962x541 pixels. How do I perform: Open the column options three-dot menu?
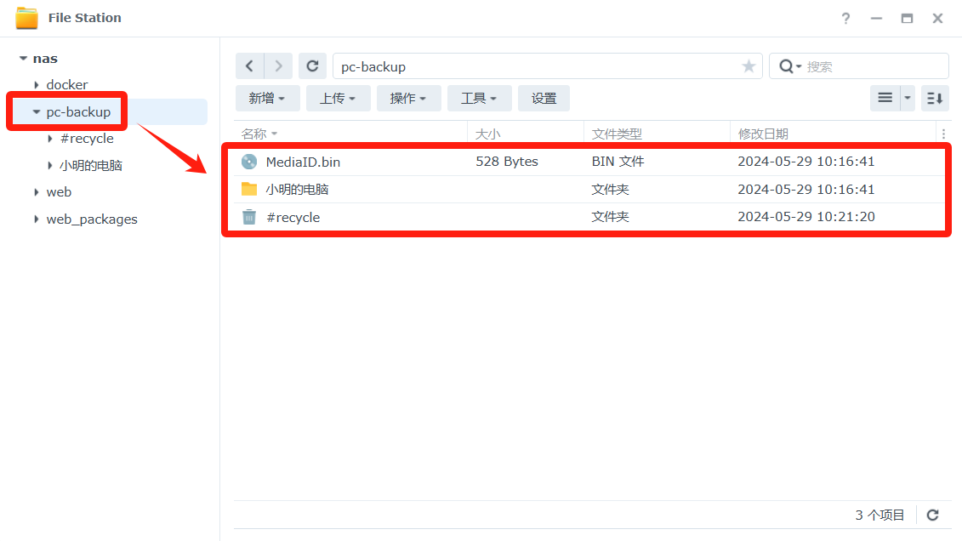(942, 134)
